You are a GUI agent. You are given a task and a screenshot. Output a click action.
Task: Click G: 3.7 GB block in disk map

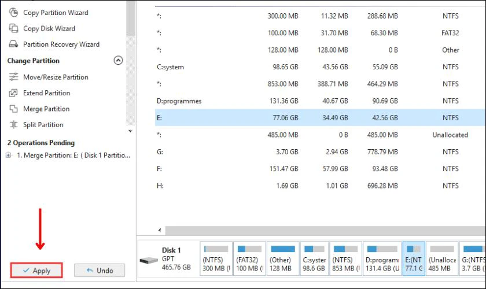(x=473, y=258)
